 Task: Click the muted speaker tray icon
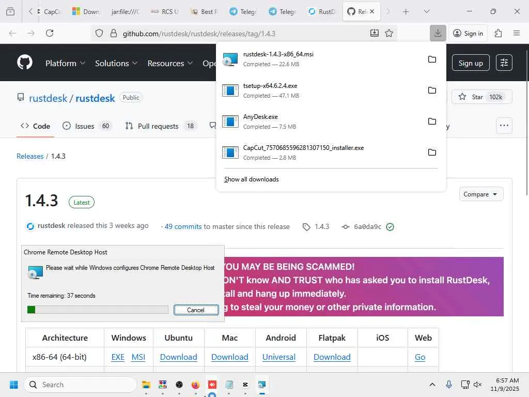(477, 385)
